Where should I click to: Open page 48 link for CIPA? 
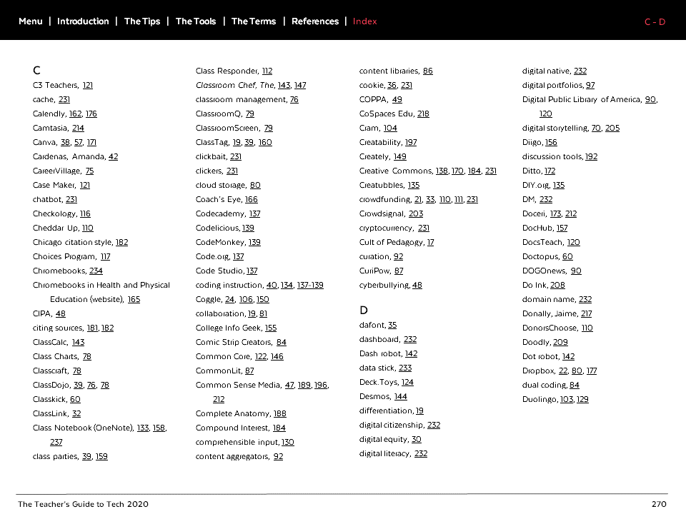(60, 313)
